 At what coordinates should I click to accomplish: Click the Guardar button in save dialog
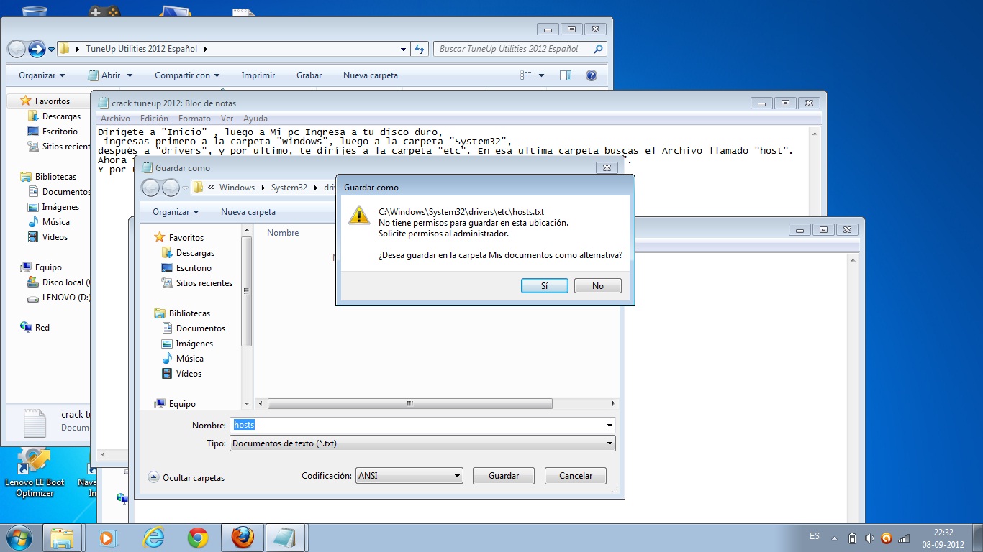click(x=504, y=476)
